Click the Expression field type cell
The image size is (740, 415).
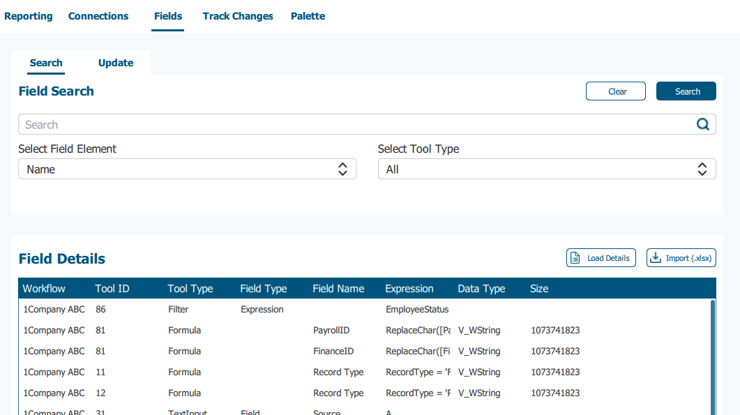coord(262,309)
